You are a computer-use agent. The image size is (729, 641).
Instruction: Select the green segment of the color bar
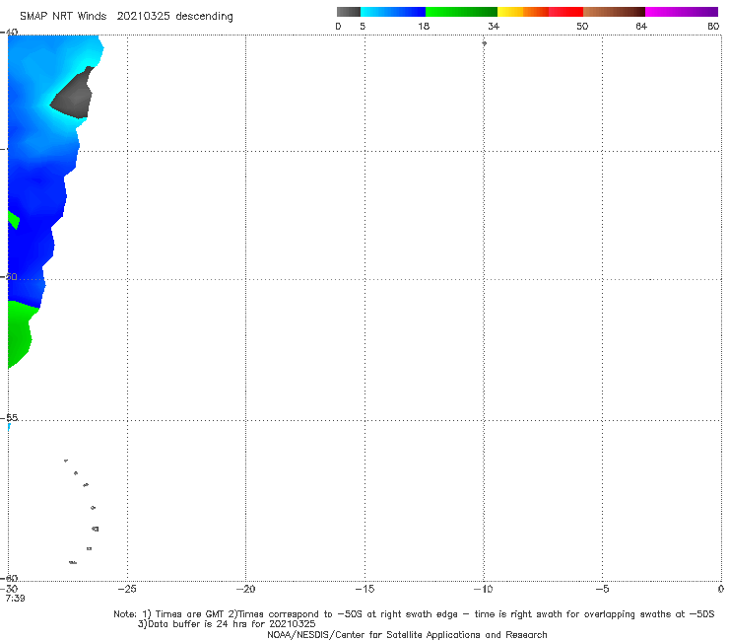pyautogui.click(x=461, y=12)
